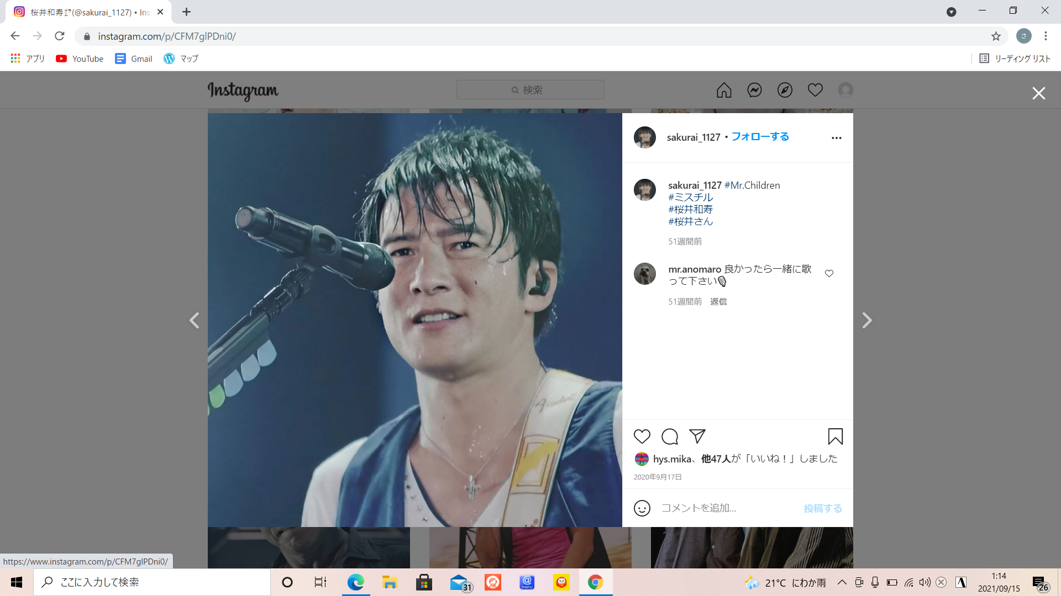1061x596 pixels.
Task: Click mr.anomaro's comment avatar
Action: (645, 274)
